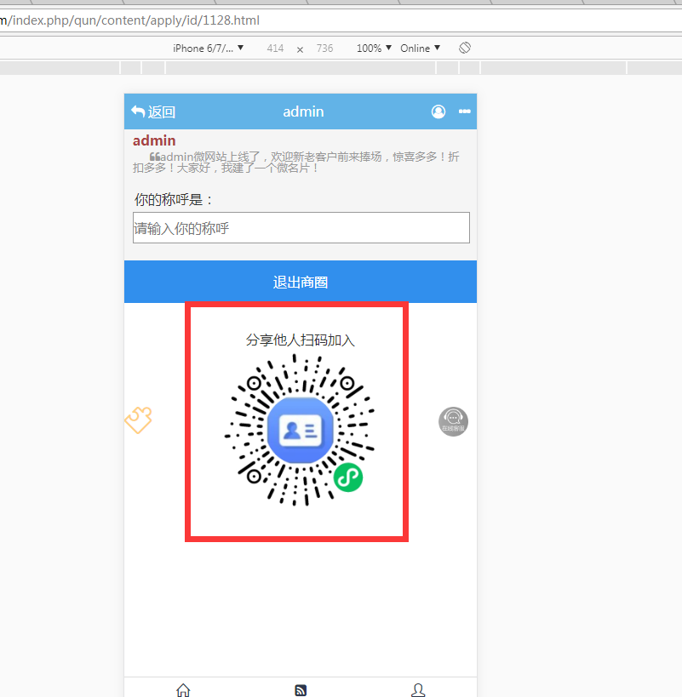Open the person icon in bottom navigation
Image resolution: width=682 pixels, height=697 pixels.
point(417,690)
